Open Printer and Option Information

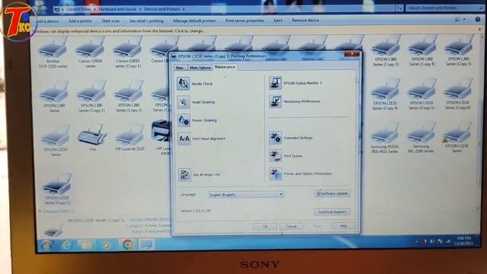[301, 174]
